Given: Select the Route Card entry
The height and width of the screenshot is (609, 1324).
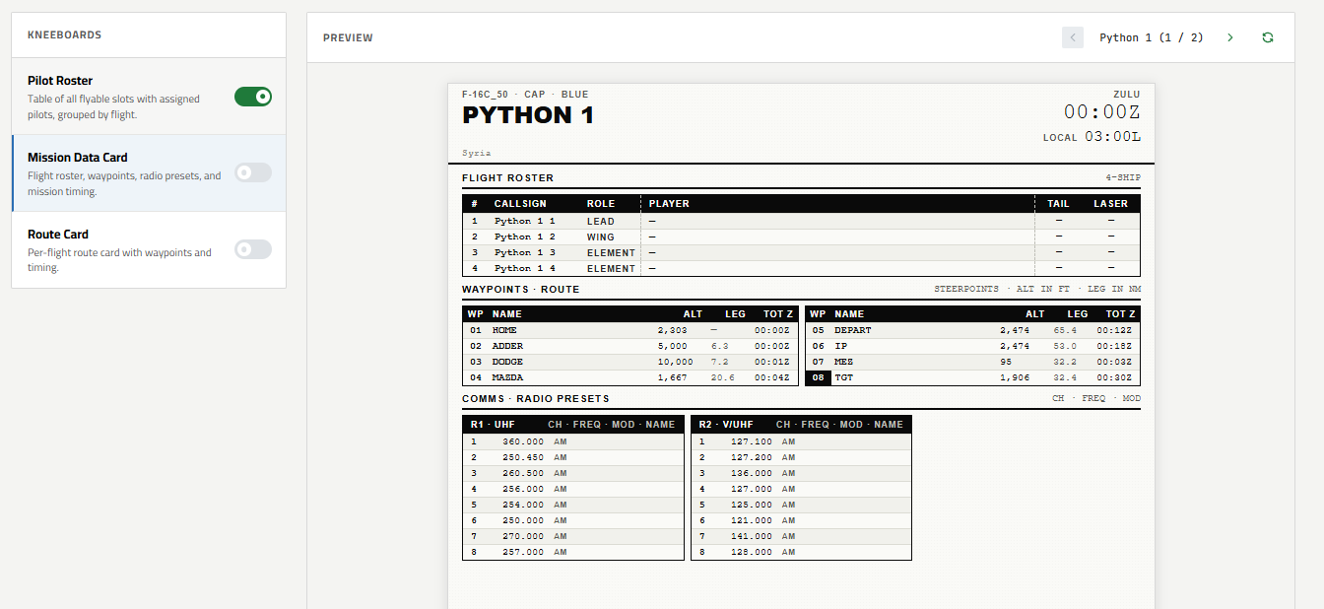Looking at the screenshot, I should (149, 250).
